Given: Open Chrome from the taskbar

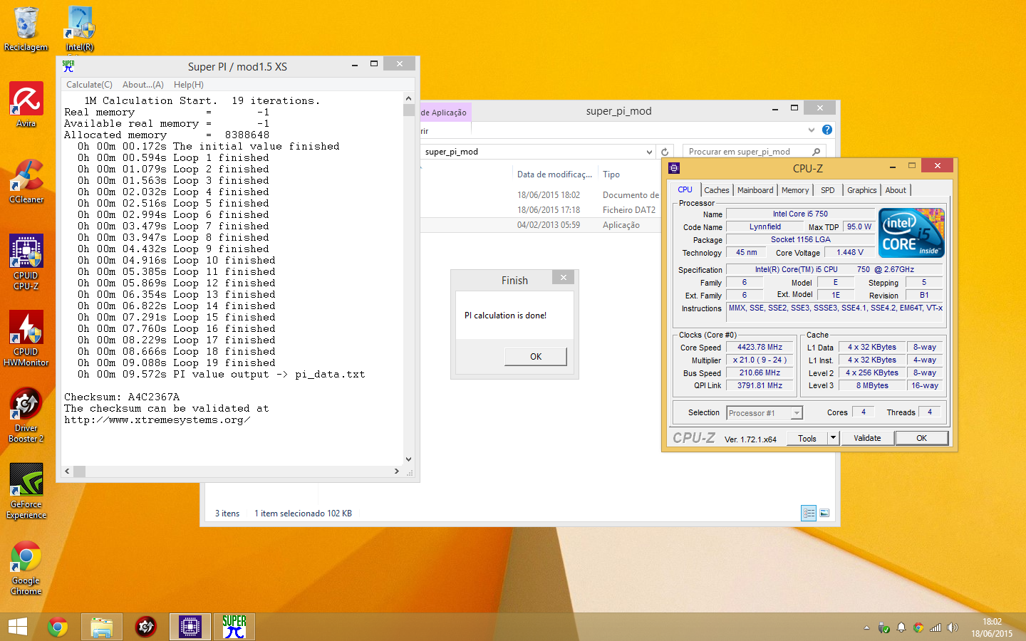Looking at the screenshot, I should (57, 627).
